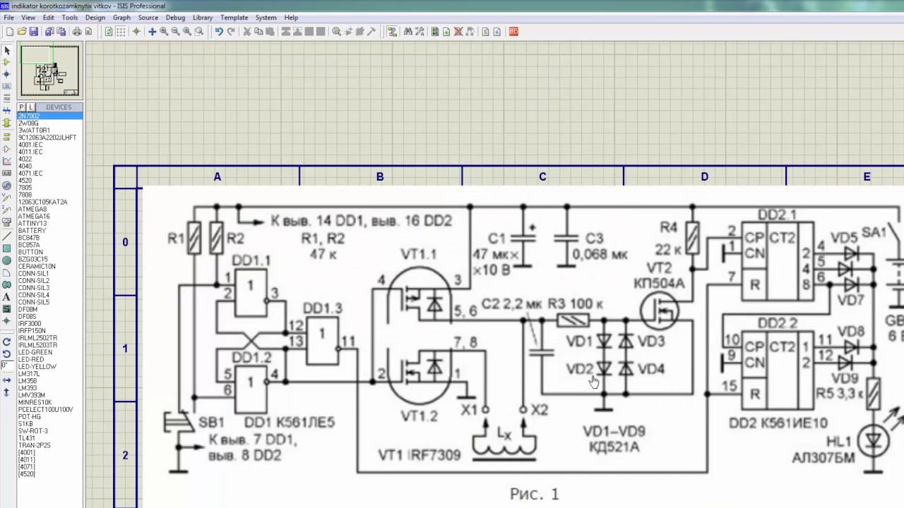
Task: Click the Redo arrow
Action: point(231,32)
